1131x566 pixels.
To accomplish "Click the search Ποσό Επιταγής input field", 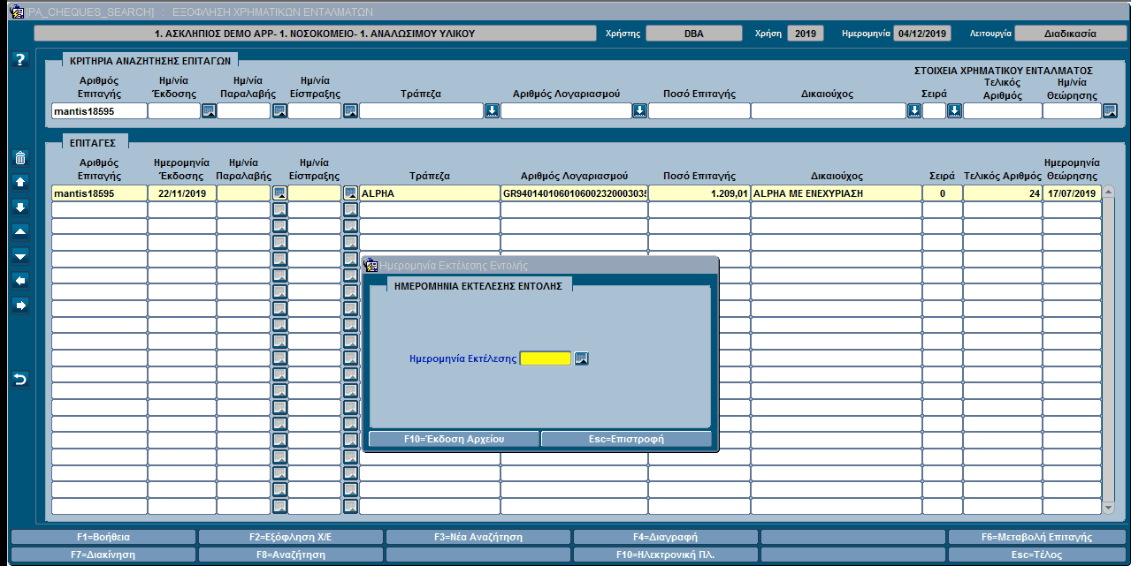I will tap(699, 111).
